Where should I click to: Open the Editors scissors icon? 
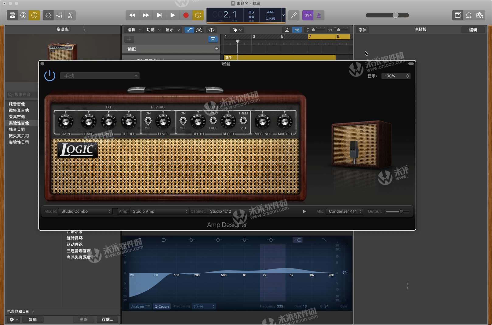click(x=70, y=15)
